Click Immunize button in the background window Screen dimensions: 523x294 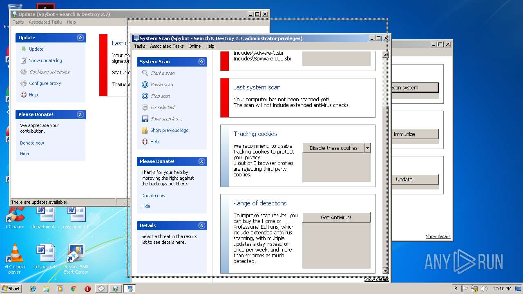pos(414,134)
